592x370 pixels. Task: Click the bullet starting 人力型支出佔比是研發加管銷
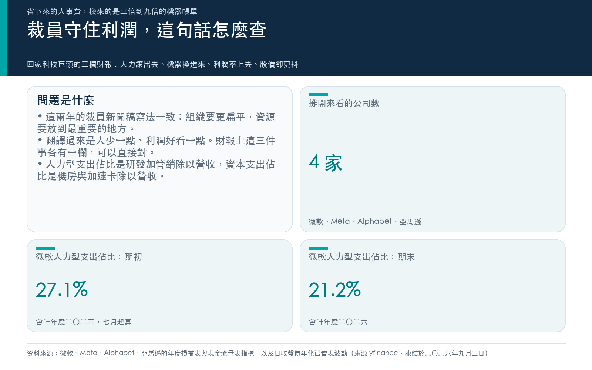click(156, 170)
